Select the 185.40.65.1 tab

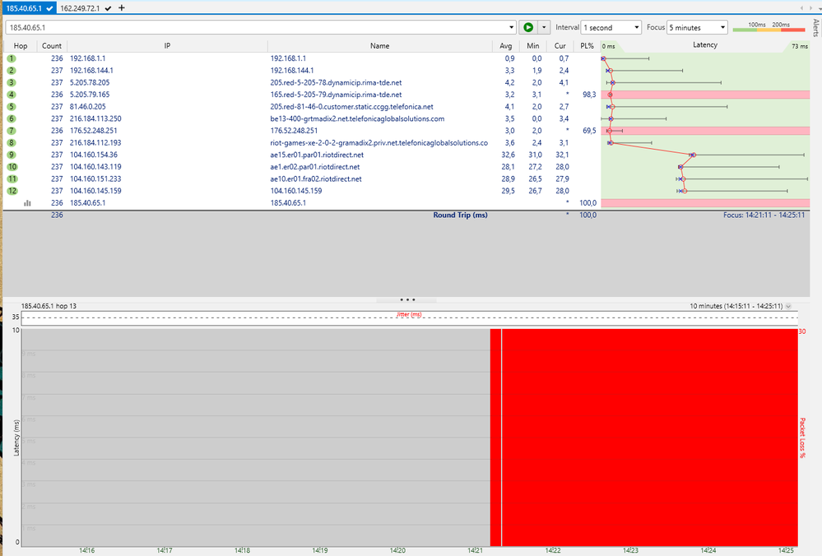24,7
